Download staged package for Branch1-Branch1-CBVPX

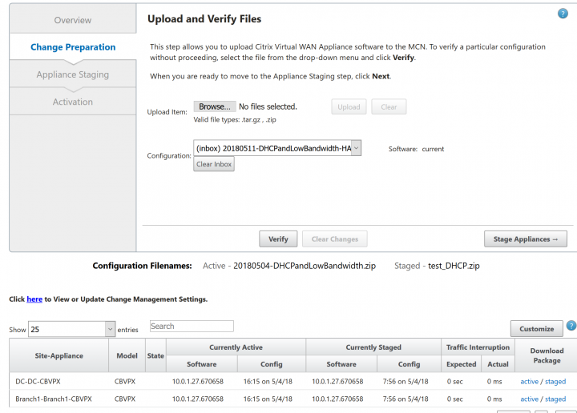point(555,399)
